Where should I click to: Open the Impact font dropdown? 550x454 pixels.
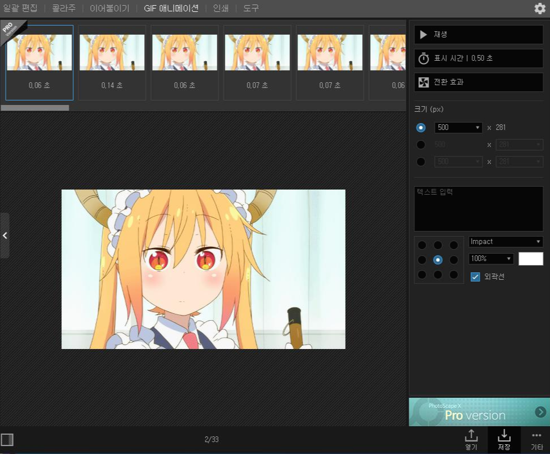point(506,242)
